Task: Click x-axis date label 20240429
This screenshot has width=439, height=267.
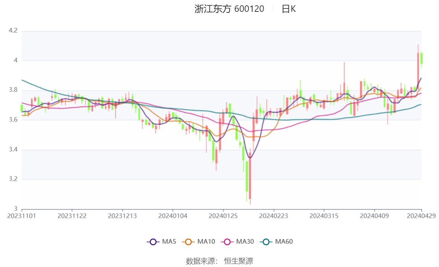Action: point(421,216)
